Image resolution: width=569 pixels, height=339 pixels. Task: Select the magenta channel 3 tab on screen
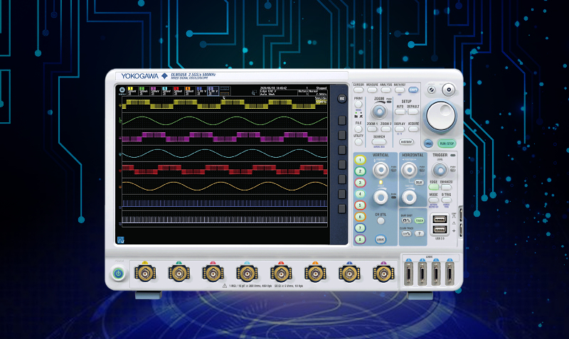155,91
